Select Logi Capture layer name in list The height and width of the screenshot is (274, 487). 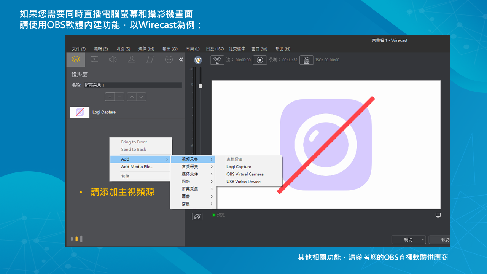104,112
